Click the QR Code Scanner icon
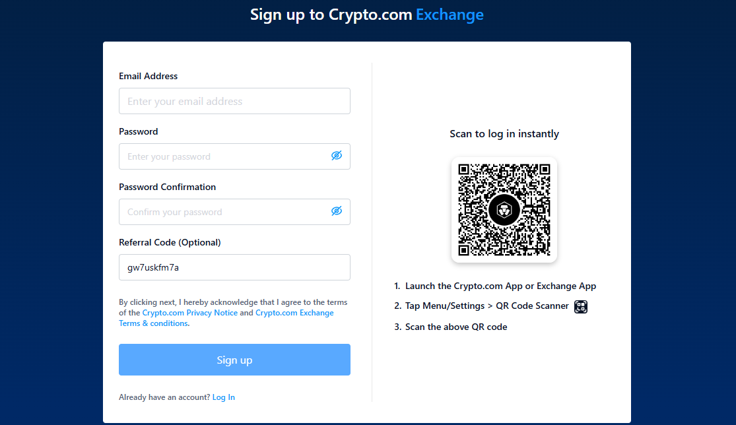The height and width of the screenshot is (425, 736). click(x=580, y=306)
